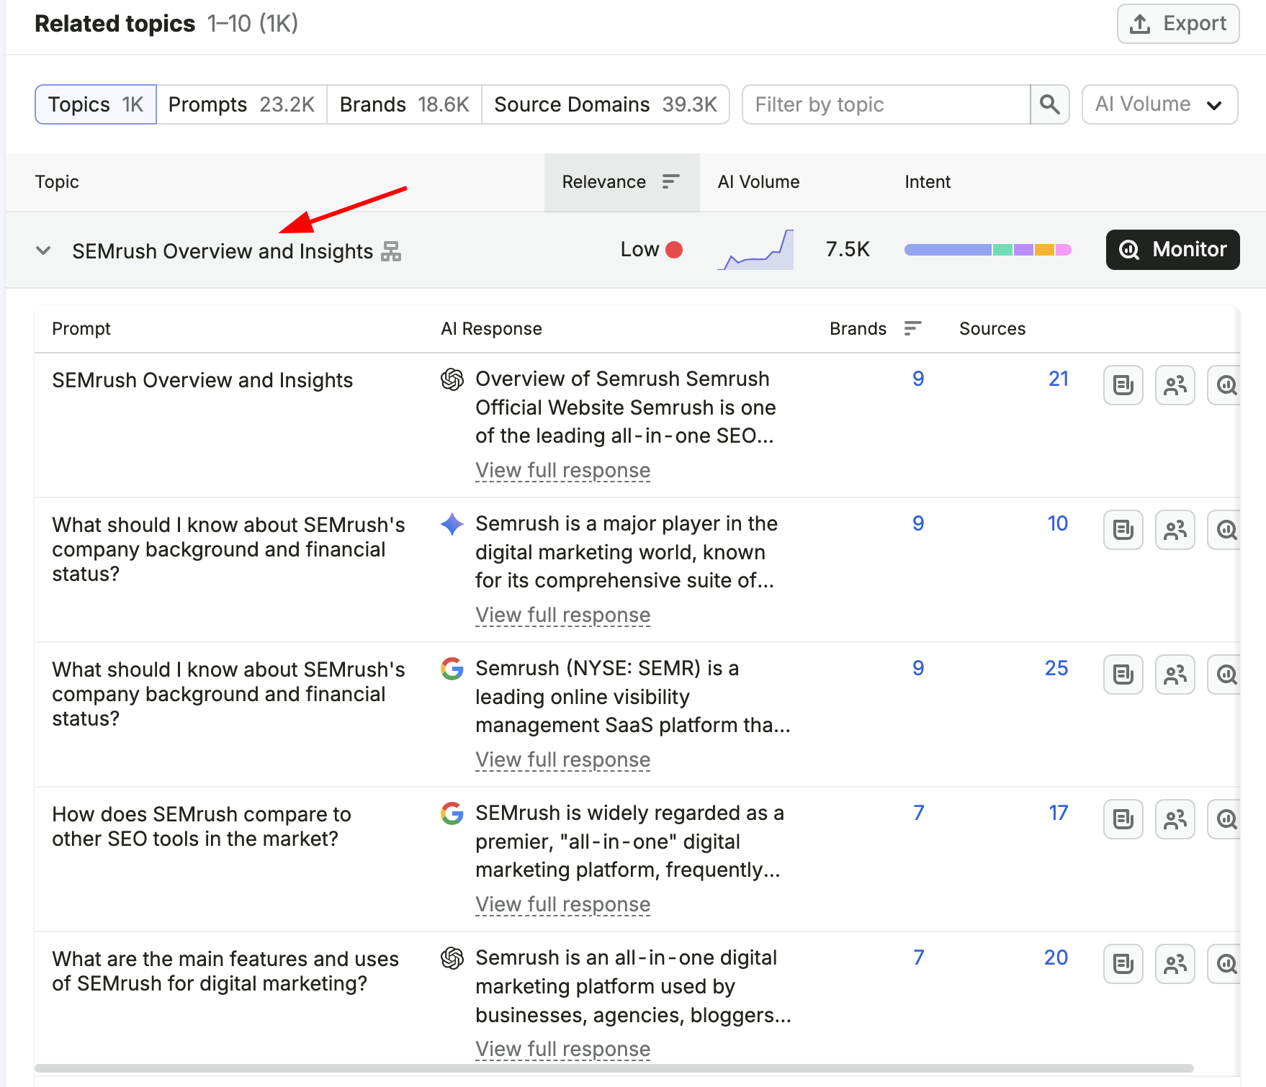1266x1087 pixels.
Task: Click the people icon in the 17 sources row
Action: (x=1175, y=819)
